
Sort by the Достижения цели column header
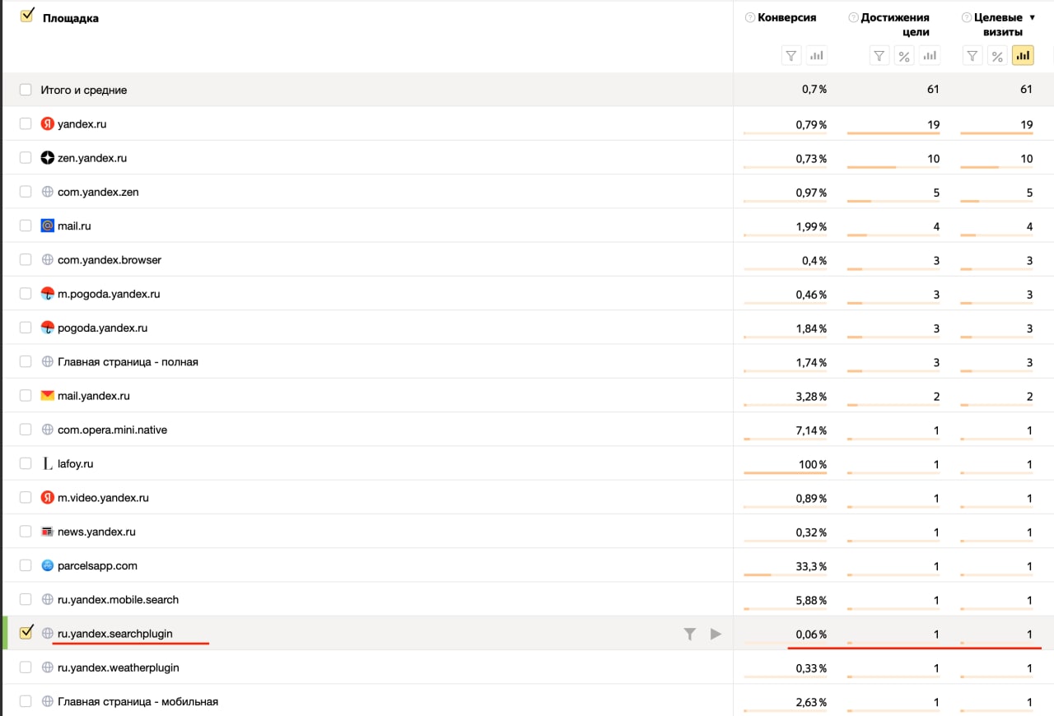pyautogui.click(x=895, y=25)
